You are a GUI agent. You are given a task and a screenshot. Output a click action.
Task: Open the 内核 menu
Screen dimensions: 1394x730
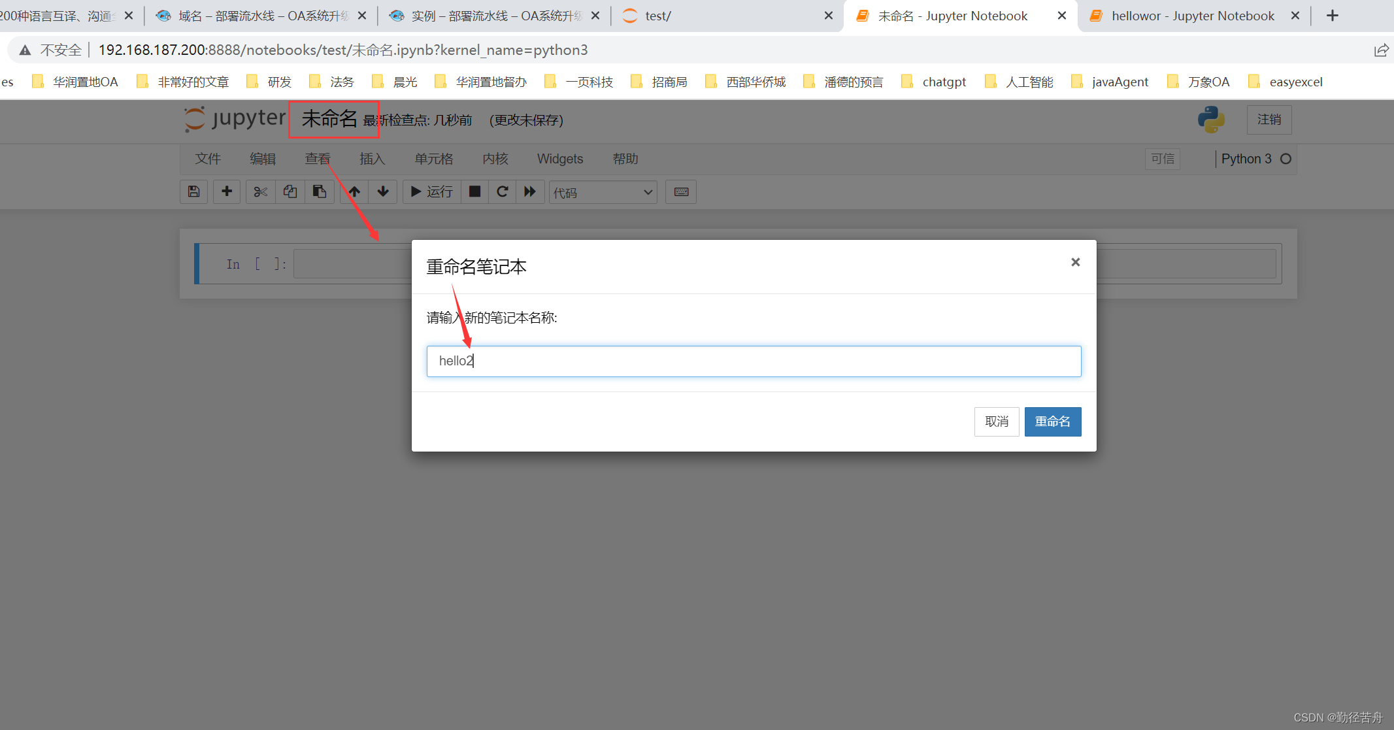[495, 159]
